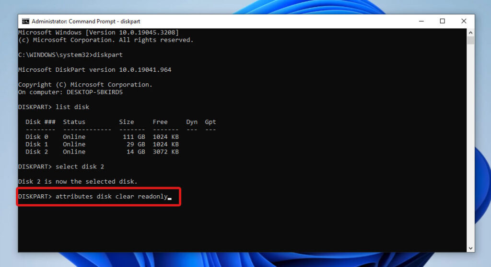This screenshot has height=267, width=491.
Task: Click the 'Disk 2 is now the selected disk' message
Action: click(78, 181)
